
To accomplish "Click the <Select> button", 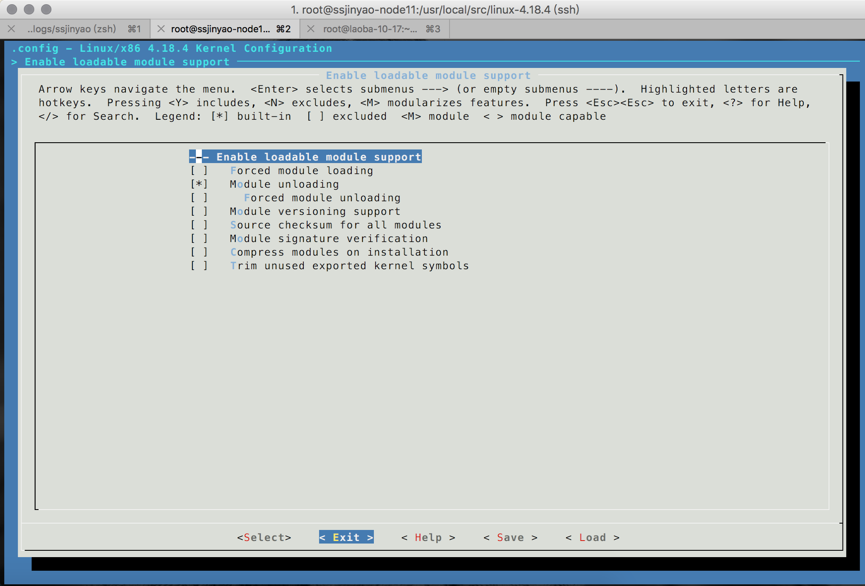I will (x=264, y=537).
